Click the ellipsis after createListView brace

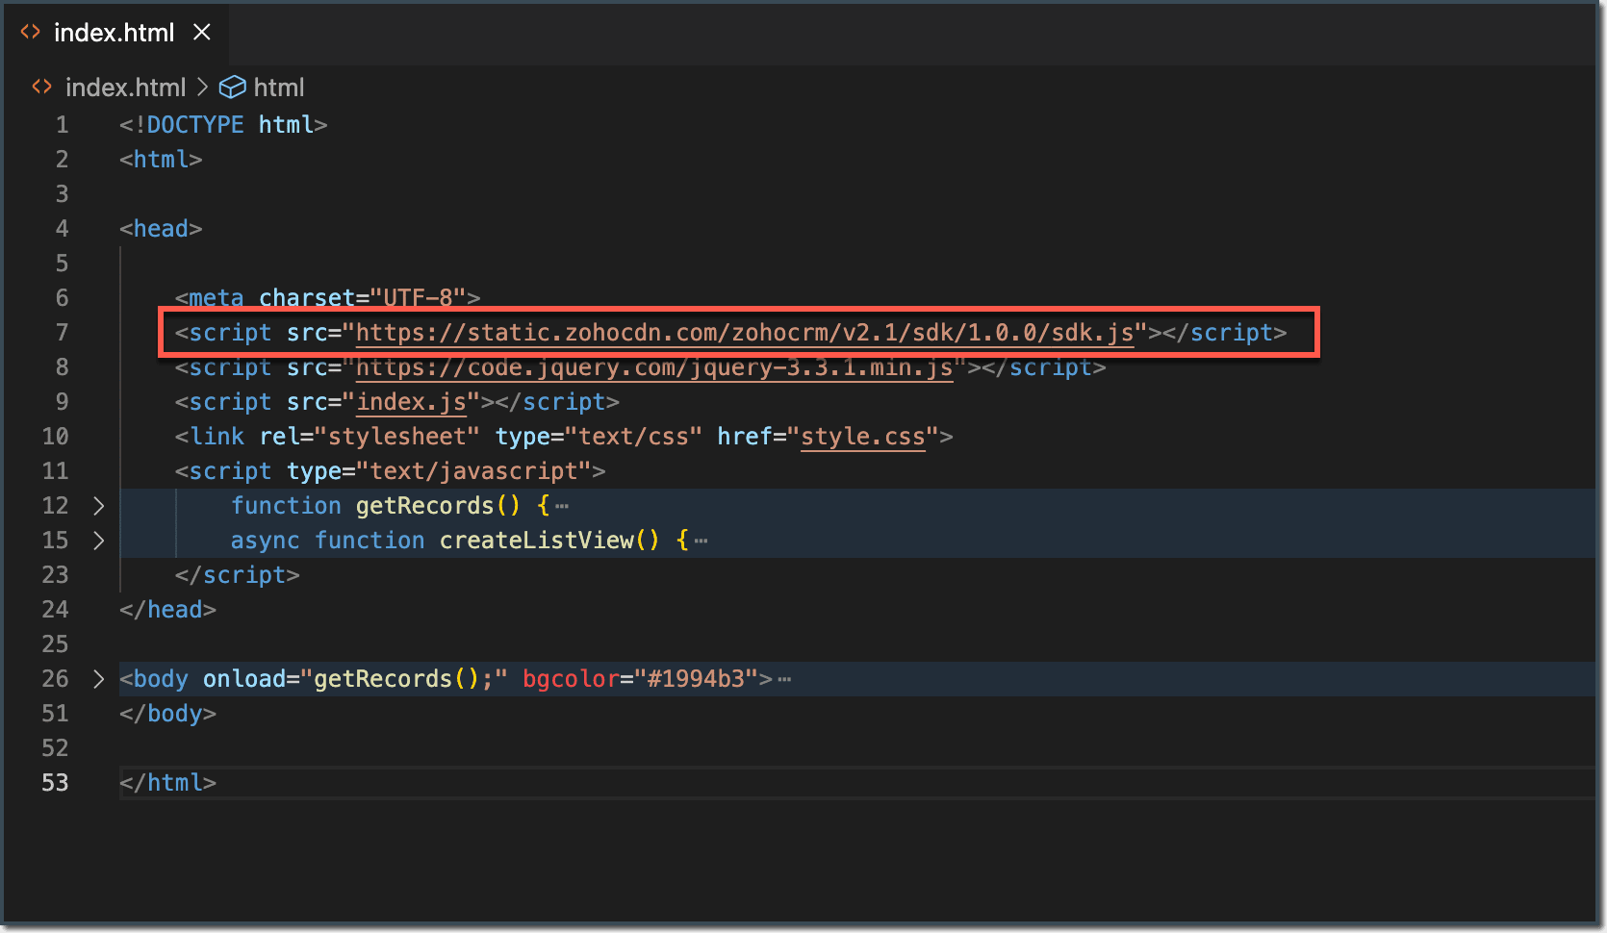701,541
